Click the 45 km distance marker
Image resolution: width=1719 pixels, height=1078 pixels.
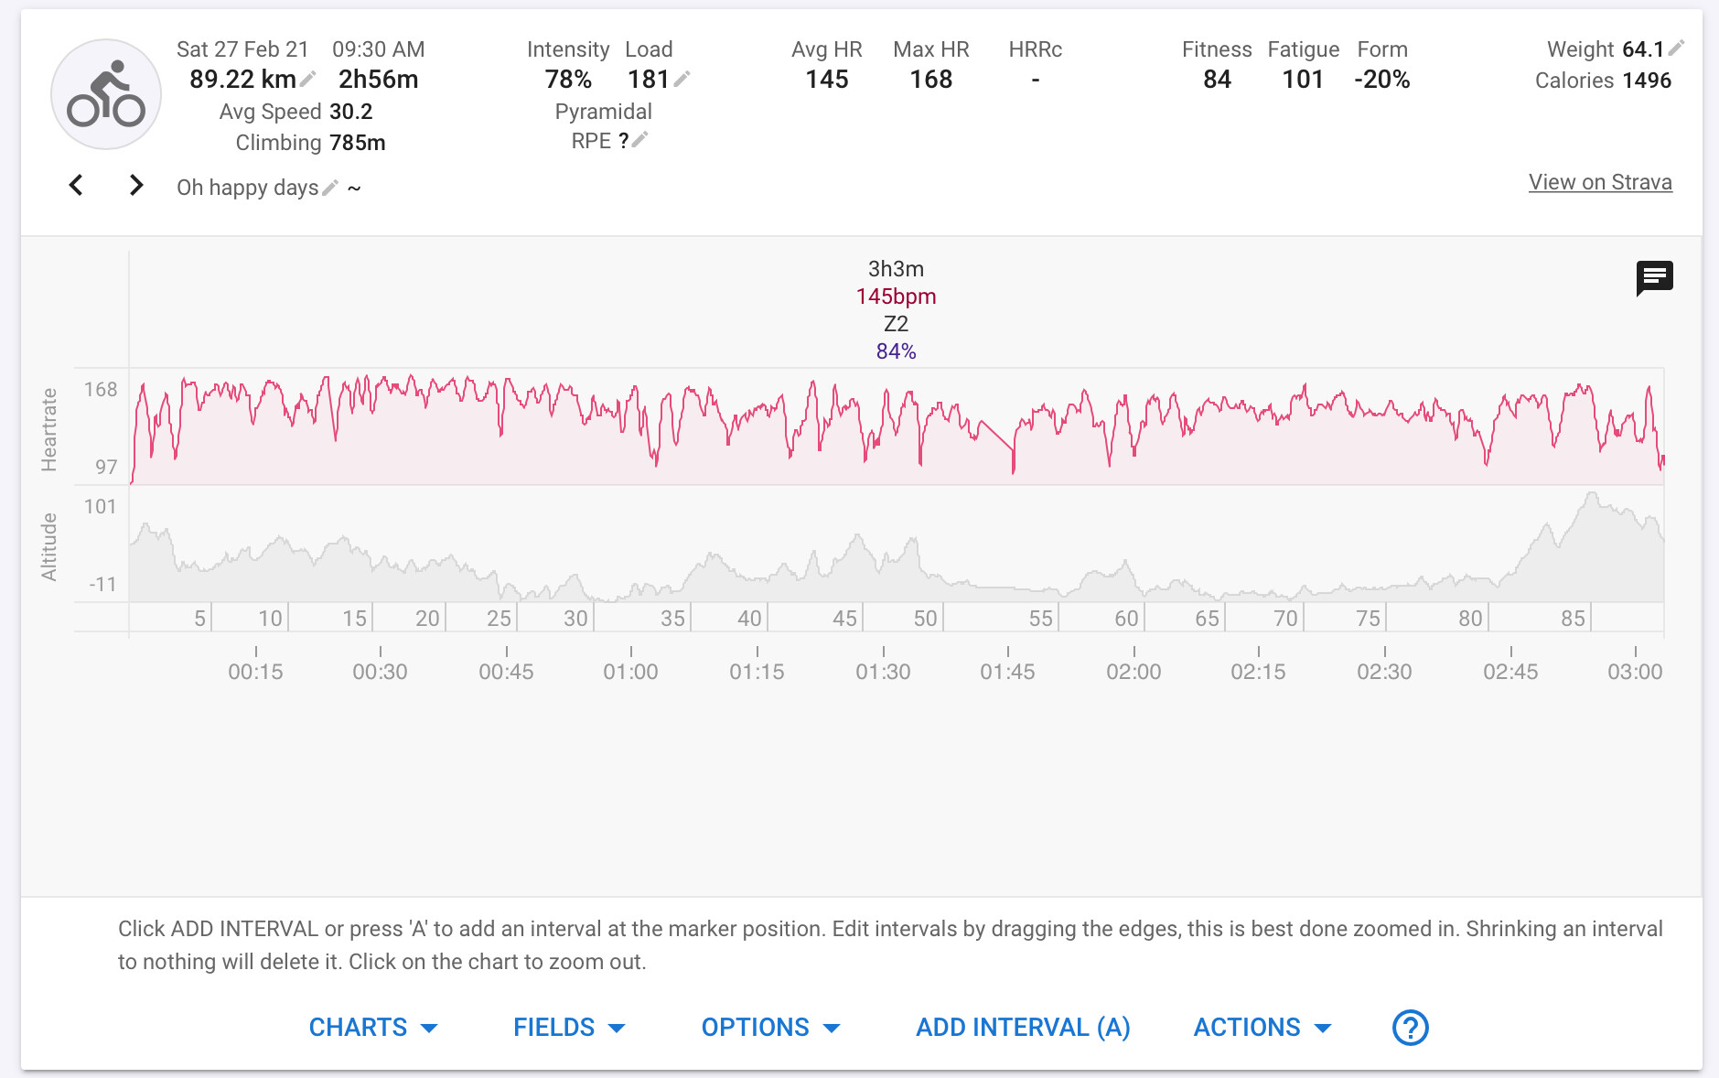point(844,619)
